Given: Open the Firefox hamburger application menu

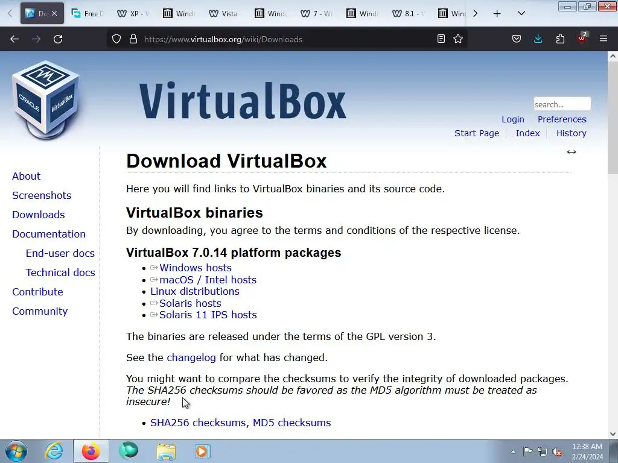Looking at the screenshot, I should tap(604, 39).
